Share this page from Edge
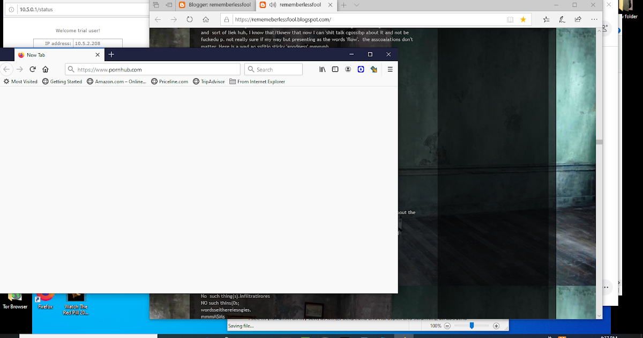Viewport: 643px width, 338px height. click(x=578, y=19)
